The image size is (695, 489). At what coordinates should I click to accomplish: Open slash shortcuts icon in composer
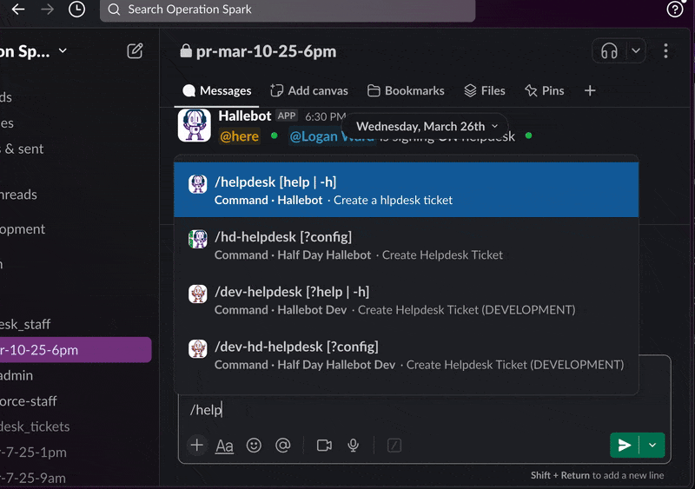click(394, 445)
